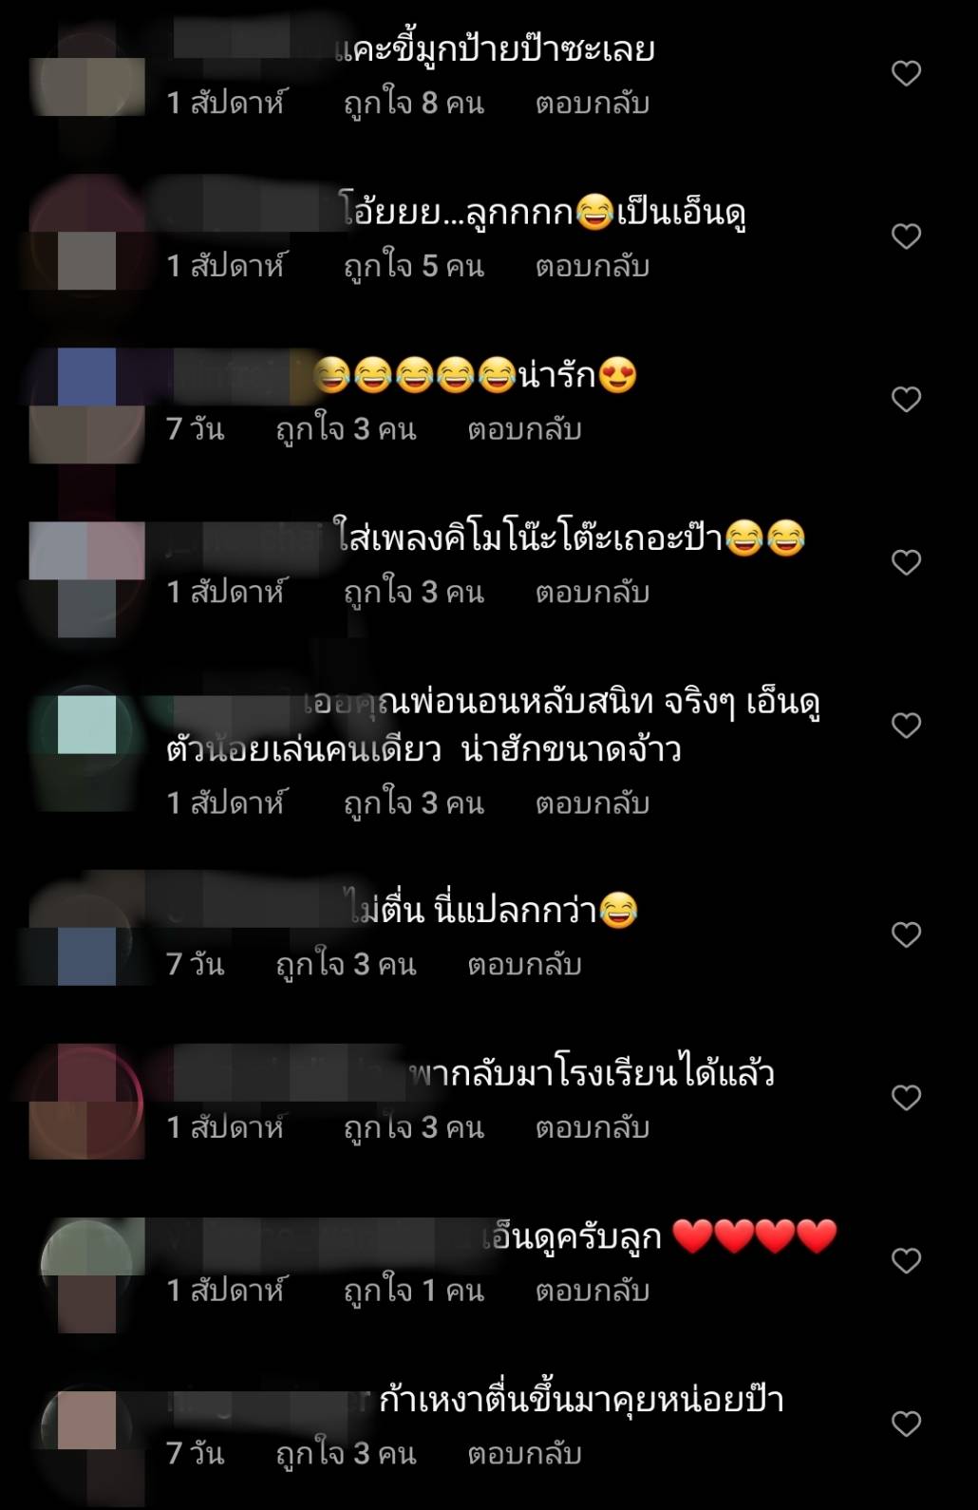Like the น่ารัก emoji comment

pos(906,399)
